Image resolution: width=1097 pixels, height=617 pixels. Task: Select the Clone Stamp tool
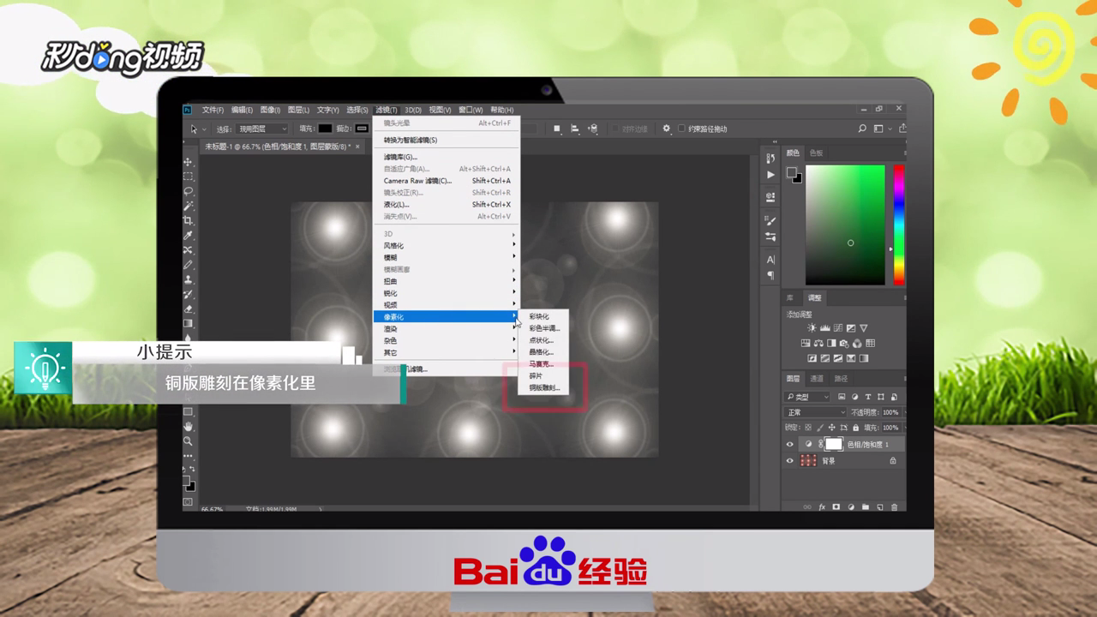tap(189, 279)
